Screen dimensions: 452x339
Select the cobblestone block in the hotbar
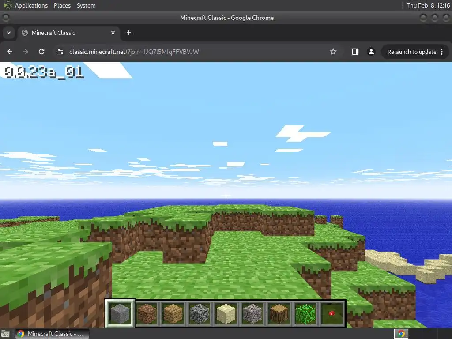pyautogui.click(x=200, y=313)
